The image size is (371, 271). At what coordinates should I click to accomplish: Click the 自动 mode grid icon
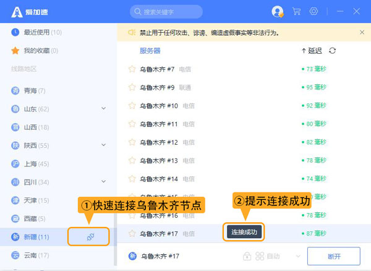[x=260, y=256]
